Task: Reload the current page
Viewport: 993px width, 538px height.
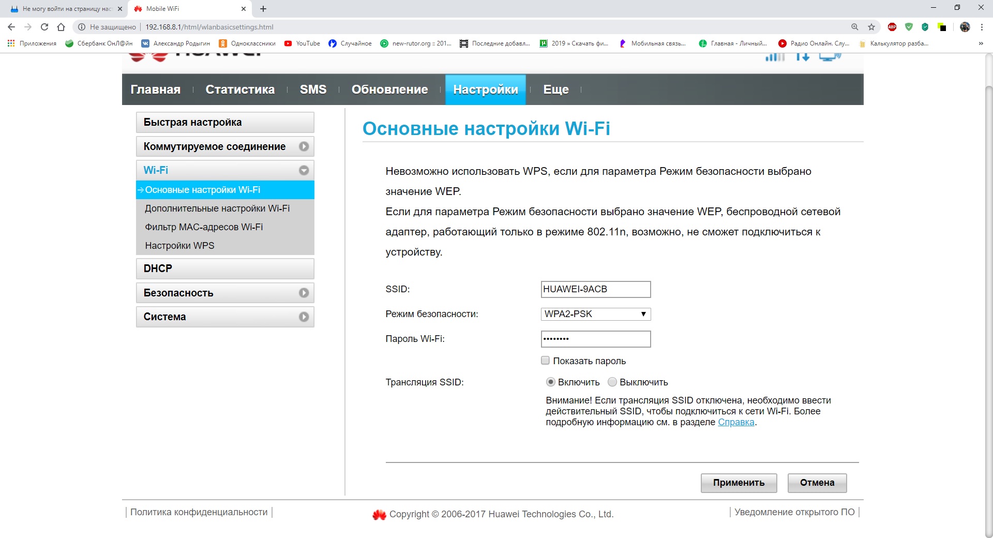Action: pyautogui.click(x=44, y=27)
